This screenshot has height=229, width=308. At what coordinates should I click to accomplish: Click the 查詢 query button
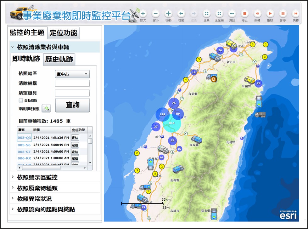[x=72, y=105]
